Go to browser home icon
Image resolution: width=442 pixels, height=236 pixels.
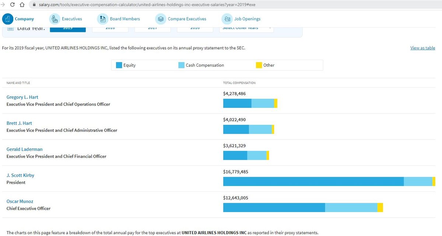click(22, 5)
